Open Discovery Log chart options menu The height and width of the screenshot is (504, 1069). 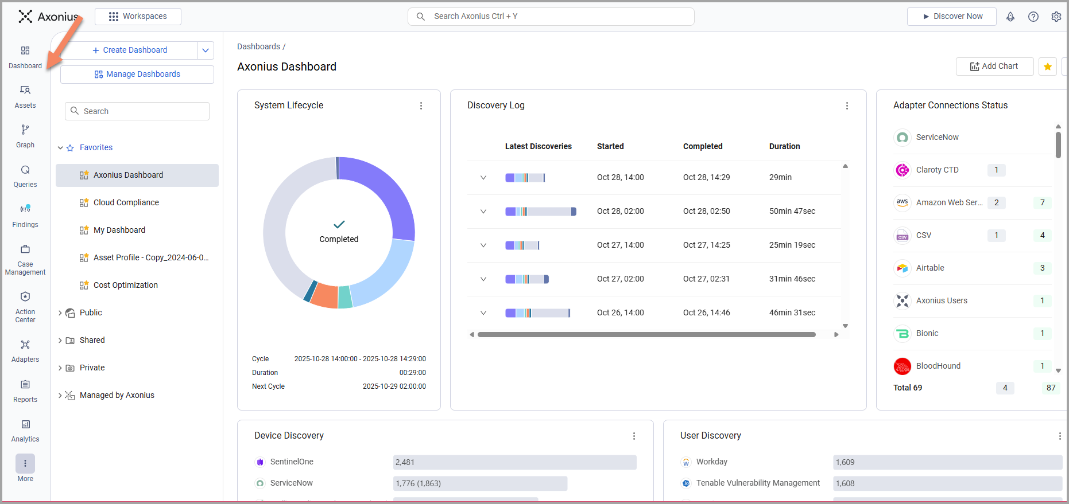click(847, 106)
